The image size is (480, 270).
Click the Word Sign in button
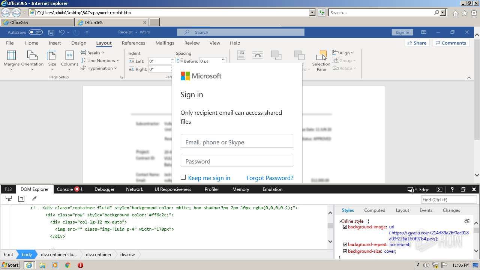pos(402,32)
